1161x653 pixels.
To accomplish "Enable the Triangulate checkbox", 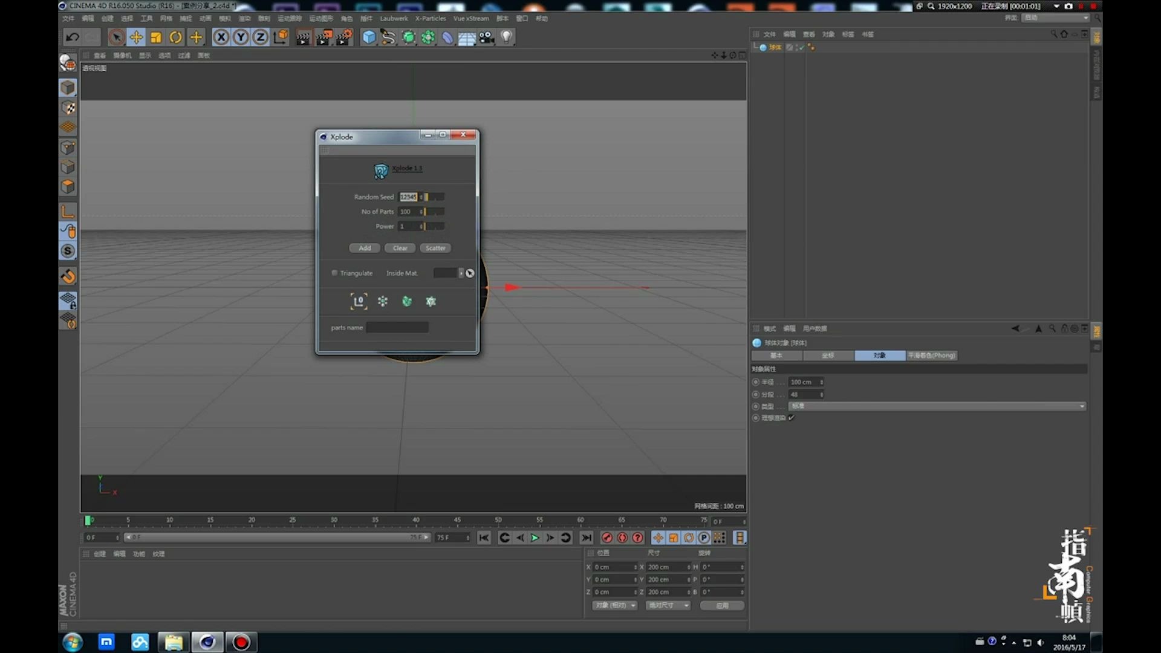I will [334, 273].
